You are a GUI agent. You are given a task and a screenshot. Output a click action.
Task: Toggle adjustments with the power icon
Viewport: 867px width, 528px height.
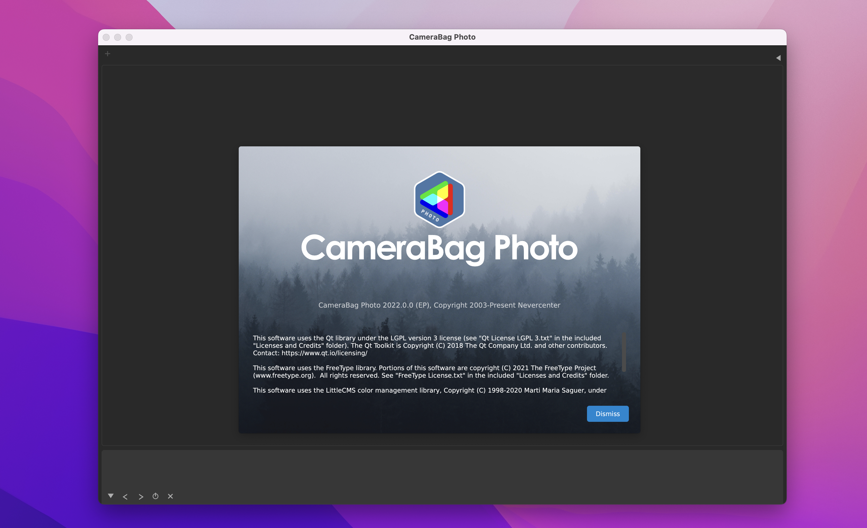[x=155, y=496]
